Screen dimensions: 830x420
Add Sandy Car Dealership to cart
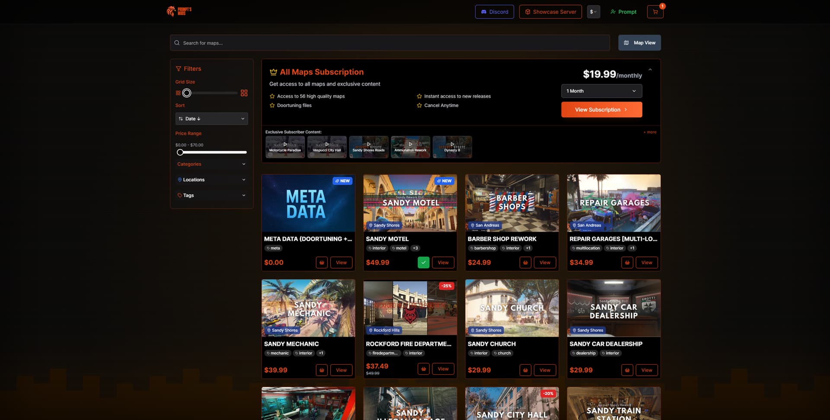tap(627, 370)
